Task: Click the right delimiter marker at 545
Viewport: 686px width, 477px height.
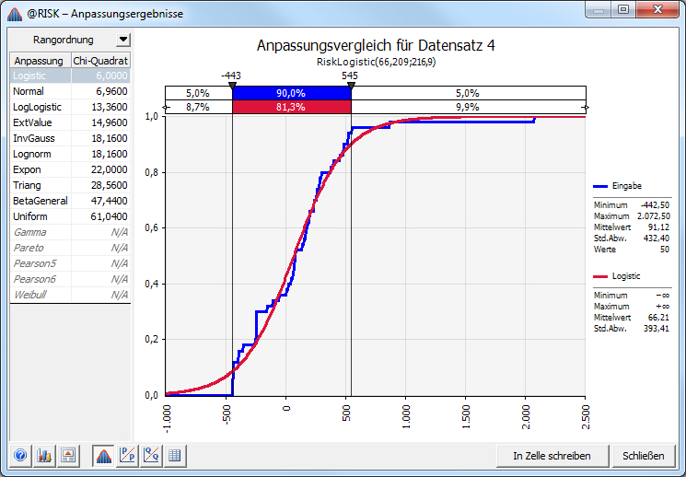Action: click(351, 86)
